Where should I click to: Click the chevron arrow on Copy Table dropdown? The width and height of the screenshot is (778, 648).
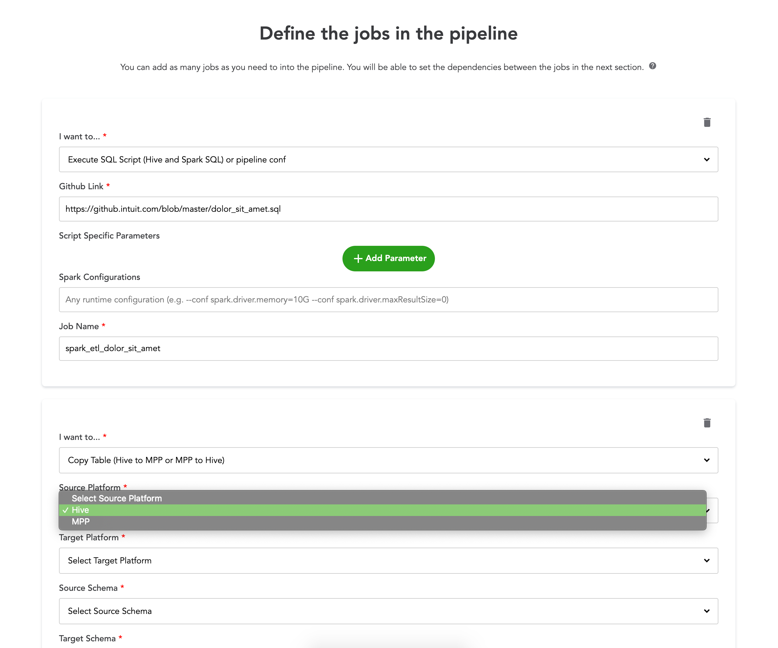click(707, 460)
